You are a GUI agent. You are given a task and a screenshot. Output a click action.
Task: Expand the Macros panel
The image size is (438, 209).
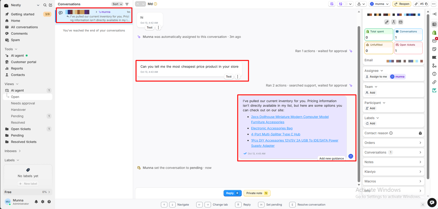click(x=393, y=181)
